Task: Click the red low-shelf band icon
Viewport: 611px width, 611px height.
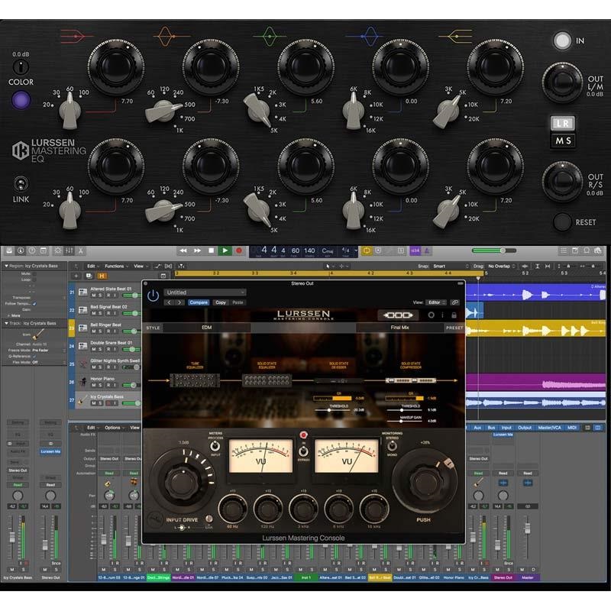Action: [x=77, y=36]
